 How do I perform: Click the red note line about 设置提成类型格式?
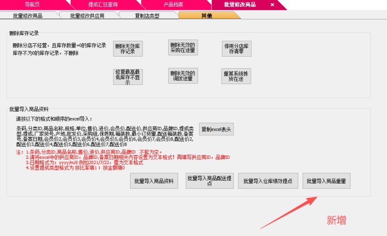click(75, 168)
